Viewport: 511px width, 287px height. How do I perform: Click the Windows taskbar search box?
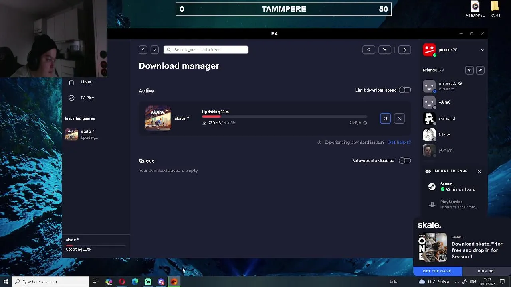point(50,282)
